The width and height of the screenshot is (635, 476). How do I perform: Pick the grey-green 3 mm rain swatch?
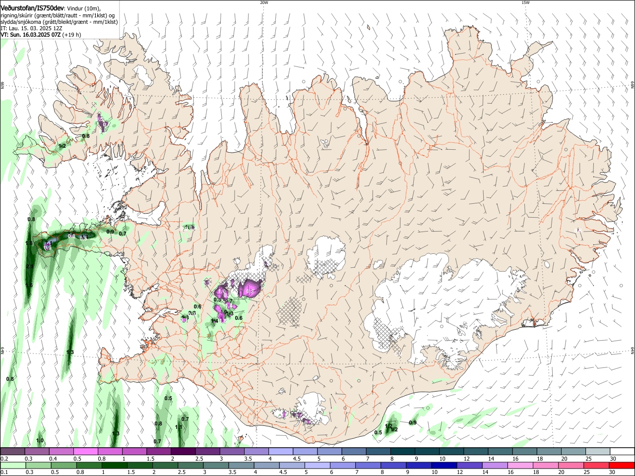coord(216,465)
